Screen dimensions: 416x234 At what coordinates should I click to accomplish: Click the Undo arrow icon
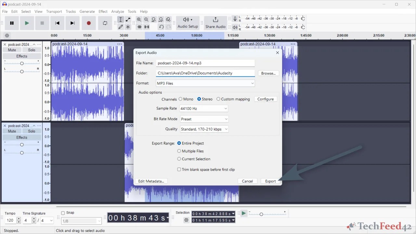click(x=161, y=27)
